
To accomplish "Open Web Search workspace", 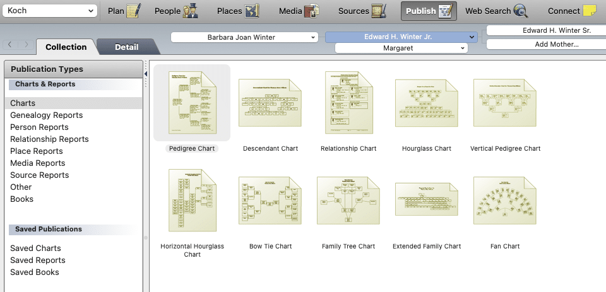I will tap(521, 11).
